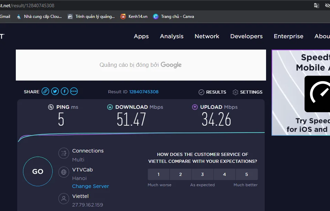Open the Kenh14.vn bookmark
The image size is (330, 211).
[x=134, y=17]
